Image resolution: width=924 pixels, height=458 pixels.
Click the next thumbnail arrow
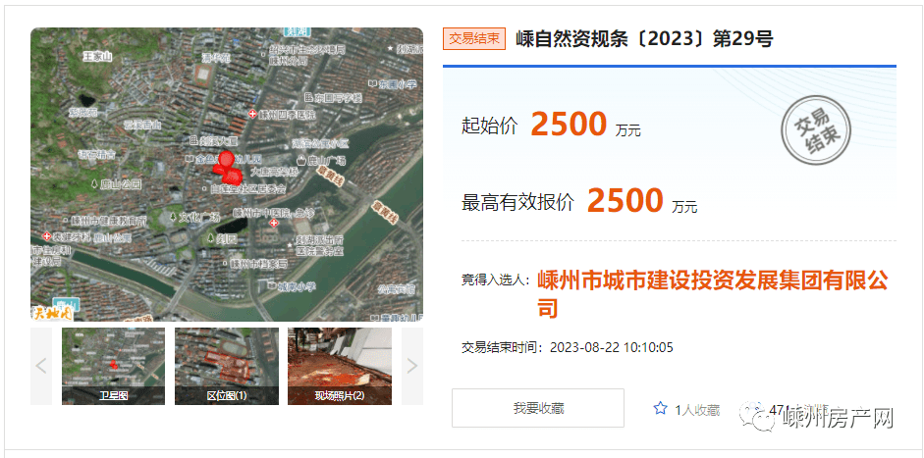click(x=411, y=366)
